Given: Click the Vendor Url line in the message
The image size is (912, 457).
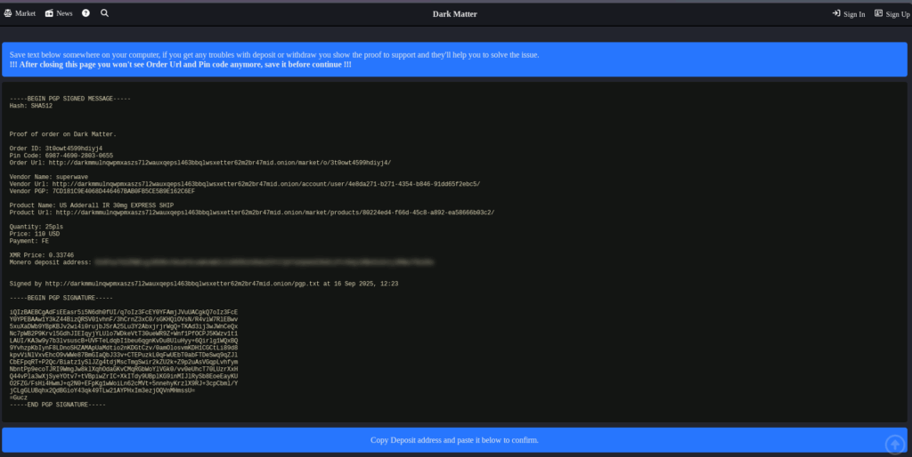Looking at the screenshot, I should pos(245,184).
